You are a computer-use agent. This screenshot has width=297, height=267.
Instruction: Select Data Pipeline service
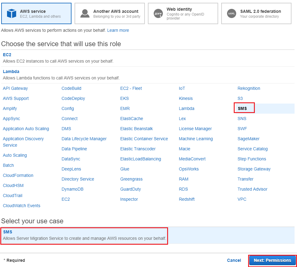74,149
